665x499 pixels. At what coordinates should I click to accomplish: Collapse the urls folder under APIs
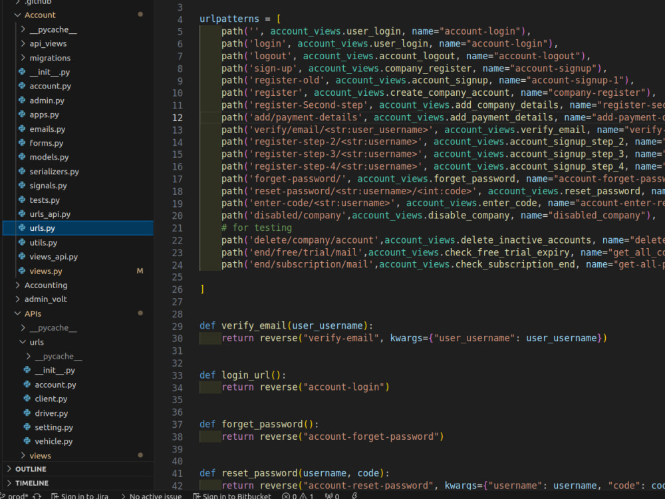23,342
